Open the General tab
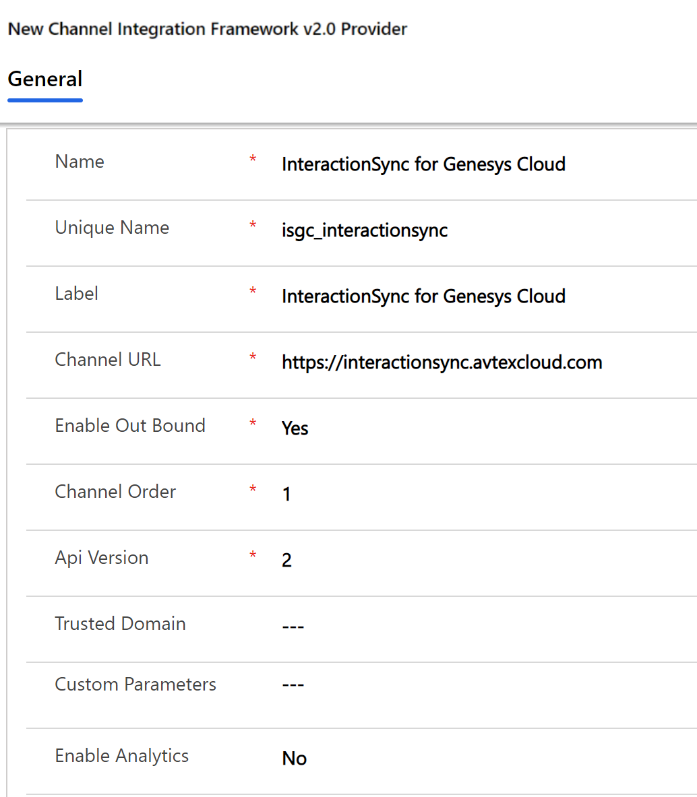The height and width of the screenshot is (797, 697). click(x=45, y=79)
